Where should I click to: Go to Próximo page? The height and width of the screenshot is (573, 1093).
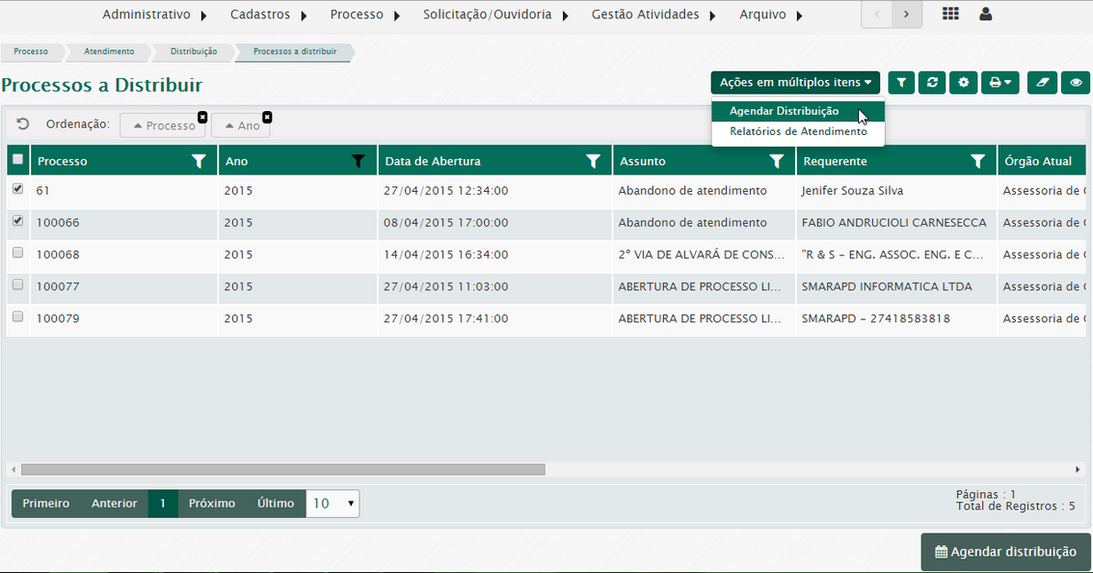coord(212,504)
